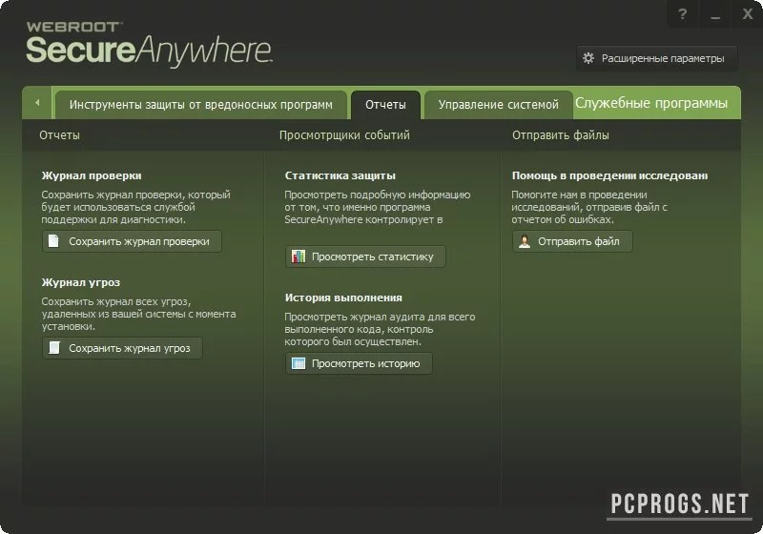
Task: Click the page icon on Сохранить журнал угроз
Action: [54, 348]
